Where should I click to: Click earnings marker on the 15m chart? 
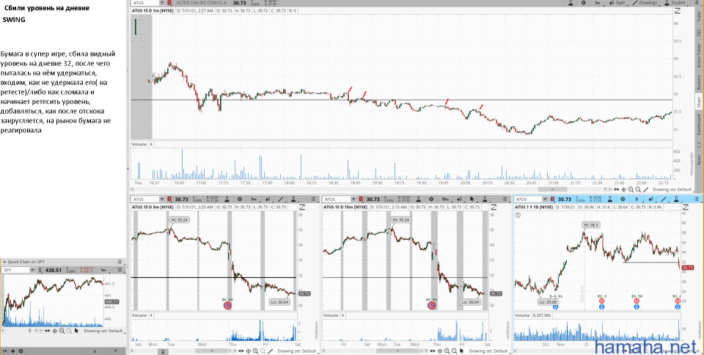coord(431,306)
